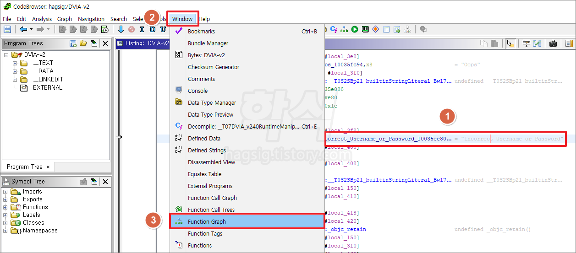Open the back-history dropdown arrow
Screen dimensions: 576x253
pos(31,29)
